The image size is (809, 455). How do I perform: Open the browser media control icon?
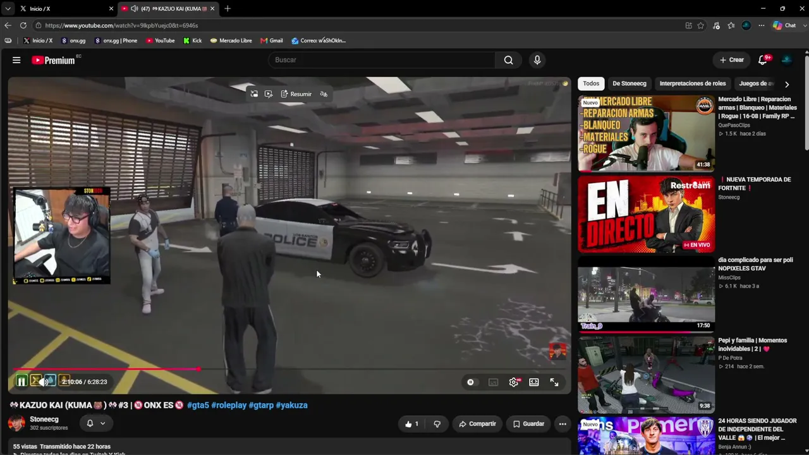[x=716, y=25]
